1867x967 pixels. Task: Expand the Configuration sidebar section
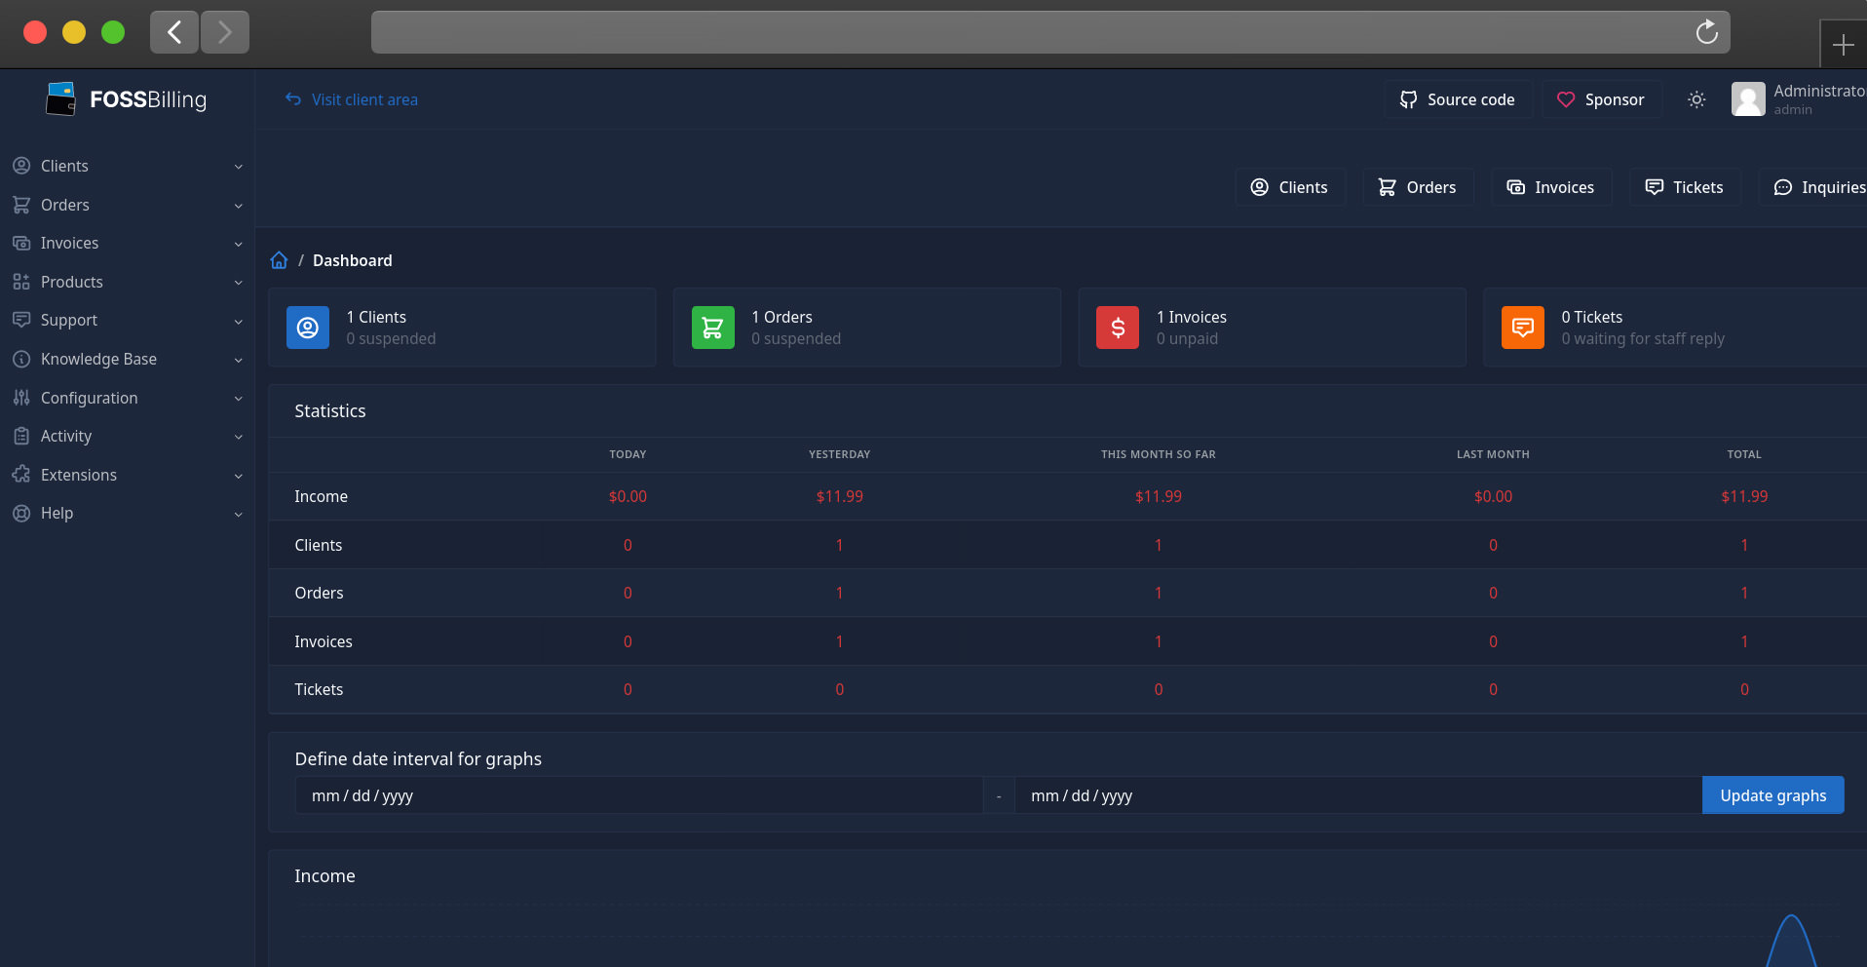[127, 398]
